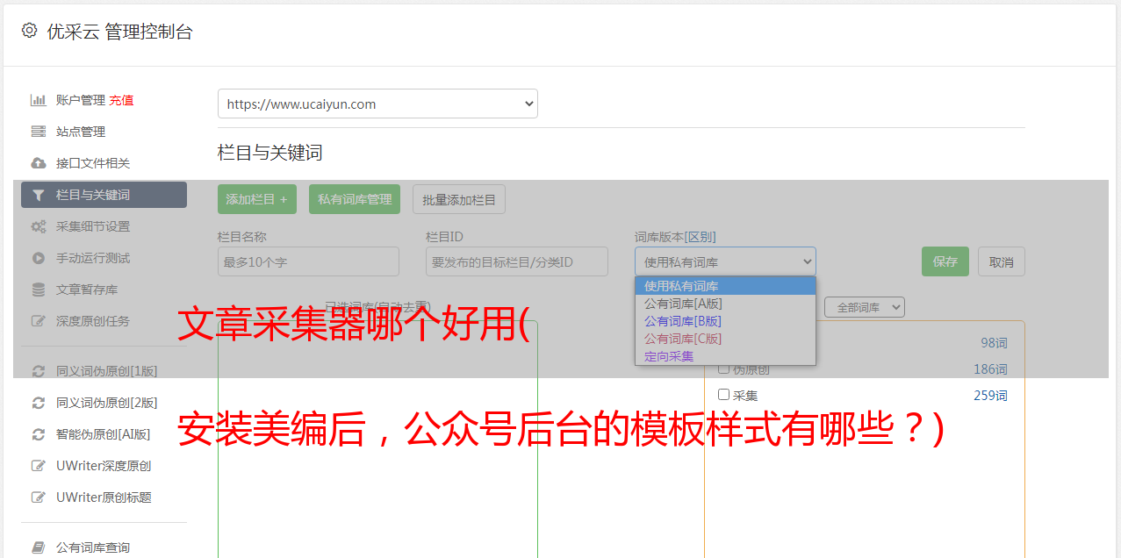Click the 添加栏目 + button
Screen dimensions: 1121x558
point(257,199)
